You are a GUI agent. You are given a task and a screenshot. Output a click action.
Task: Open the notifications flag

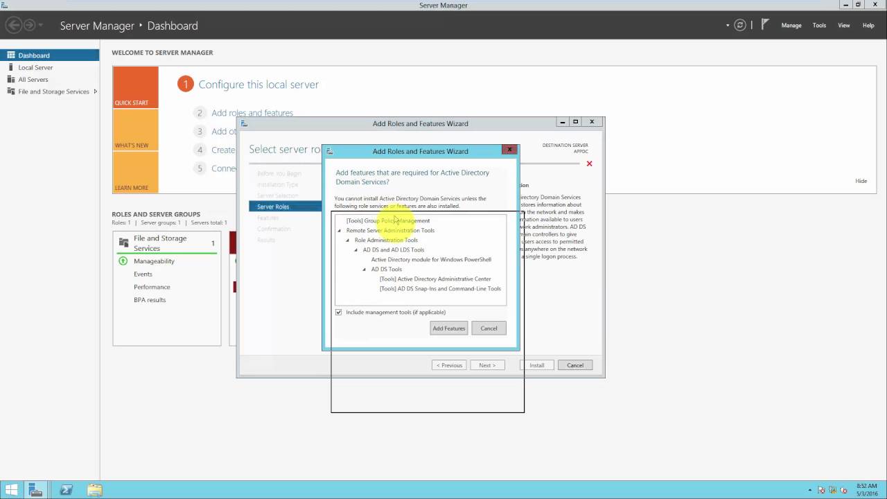pyautogui.click(x=765, y=25)
